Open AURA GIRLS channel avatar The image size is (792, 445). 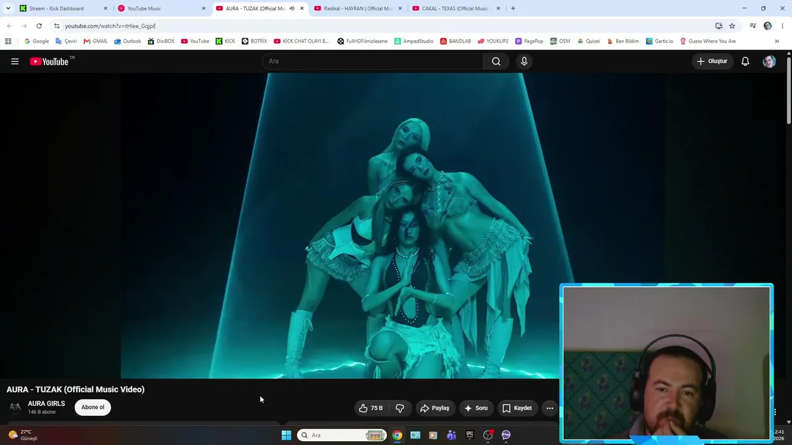click(x=15, y=407)
